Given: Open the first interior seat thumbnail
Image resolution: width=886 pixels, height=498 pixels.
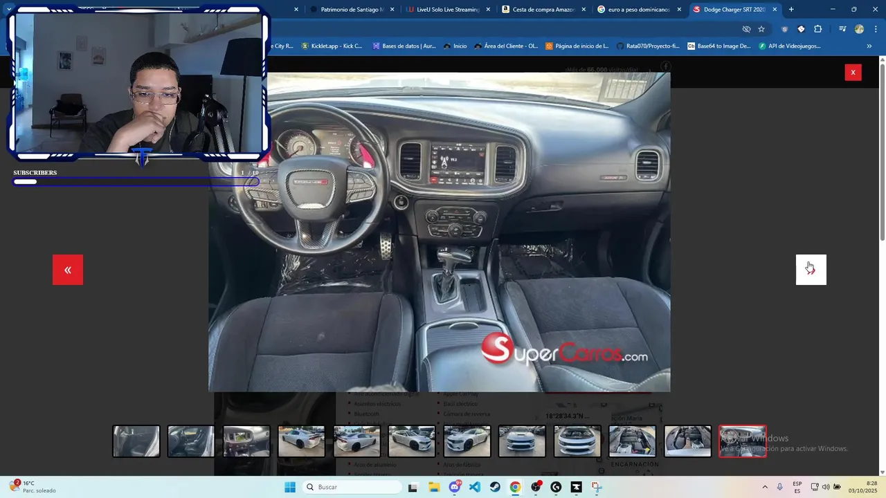Looking at the screenshot, I should pos(136,441).
